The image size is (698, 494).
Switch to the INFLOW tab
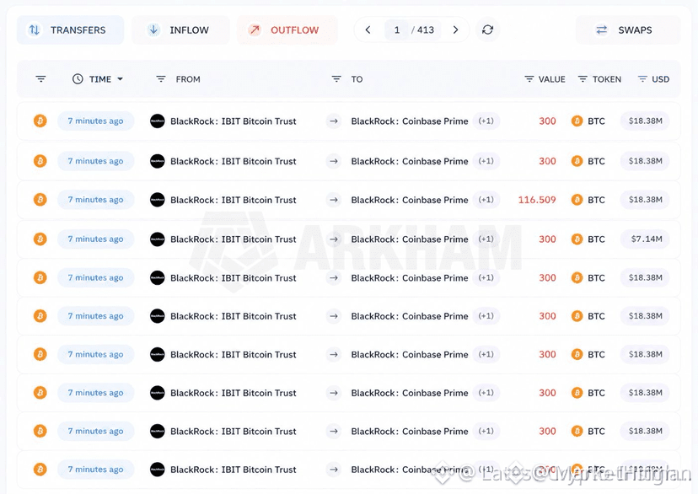click(180, 30)
